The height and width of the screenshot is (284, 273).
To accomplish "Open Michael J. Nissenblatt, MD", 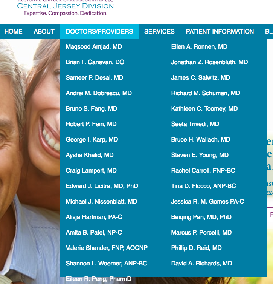I will tap(101, 202).
